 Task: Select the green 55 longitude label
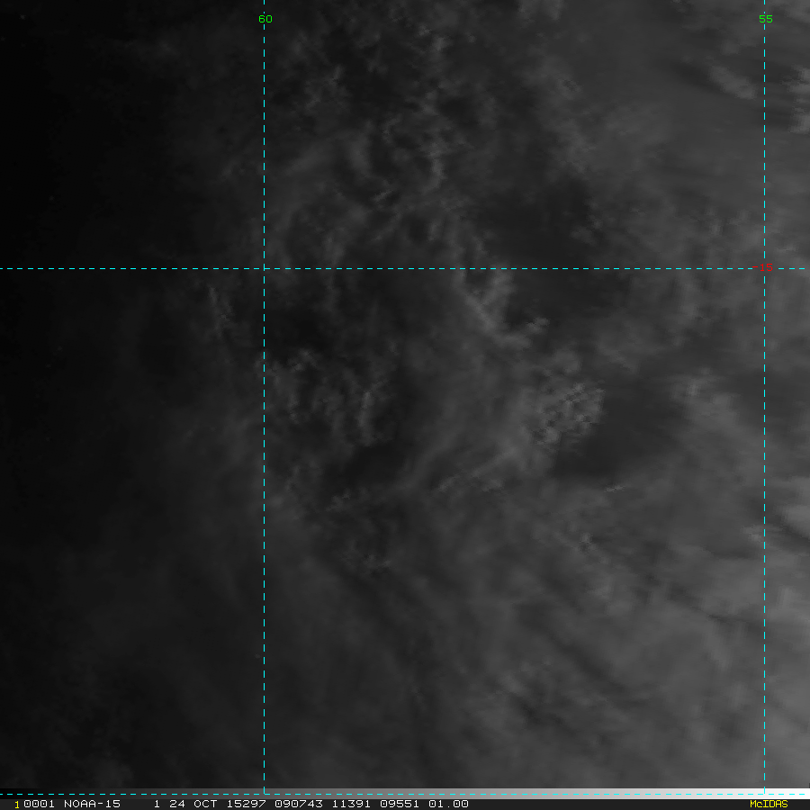[766, 19]
